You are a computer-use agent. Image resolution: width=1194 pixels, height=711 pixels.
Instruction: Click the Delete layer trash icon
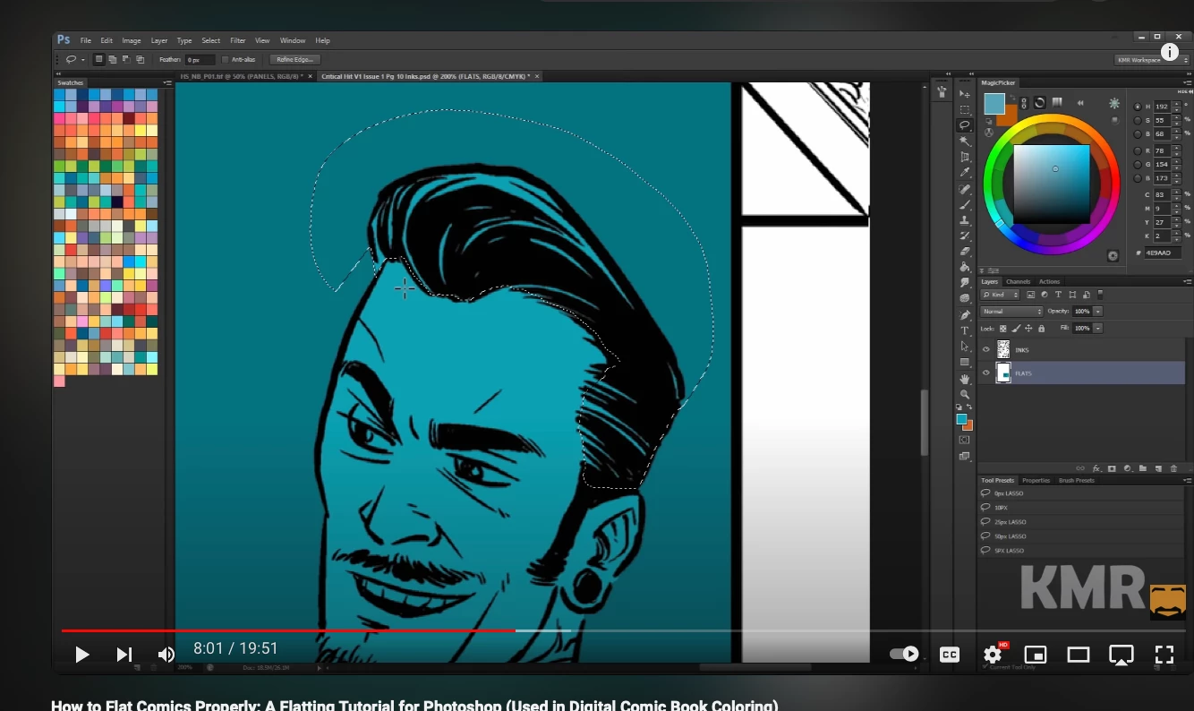(1173, 468)
